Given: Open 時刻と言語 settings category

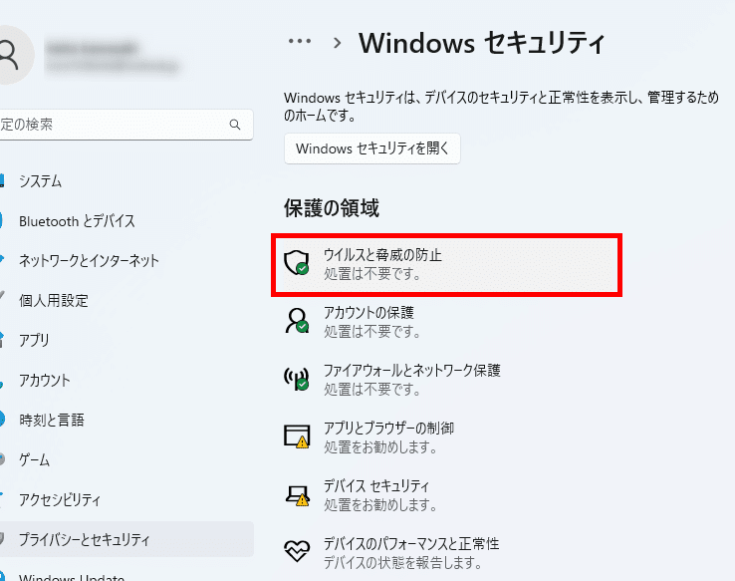Looking at the screenshot, I should click(x=51, y=421).
